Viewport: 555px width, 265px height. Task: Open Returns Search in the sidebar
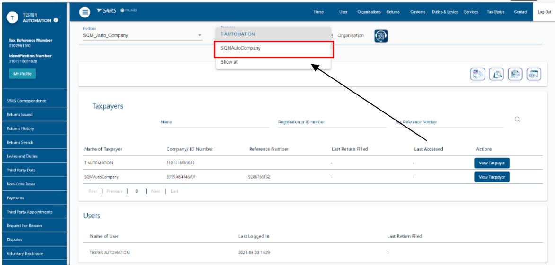click(35, 142)
